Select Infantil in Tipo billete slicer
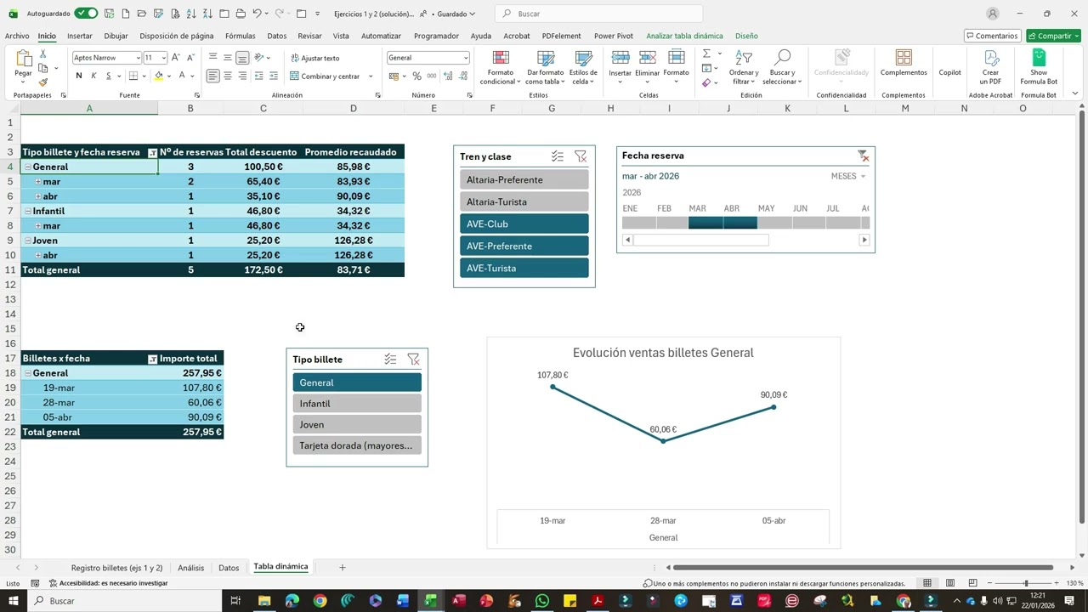 point(357,404)
